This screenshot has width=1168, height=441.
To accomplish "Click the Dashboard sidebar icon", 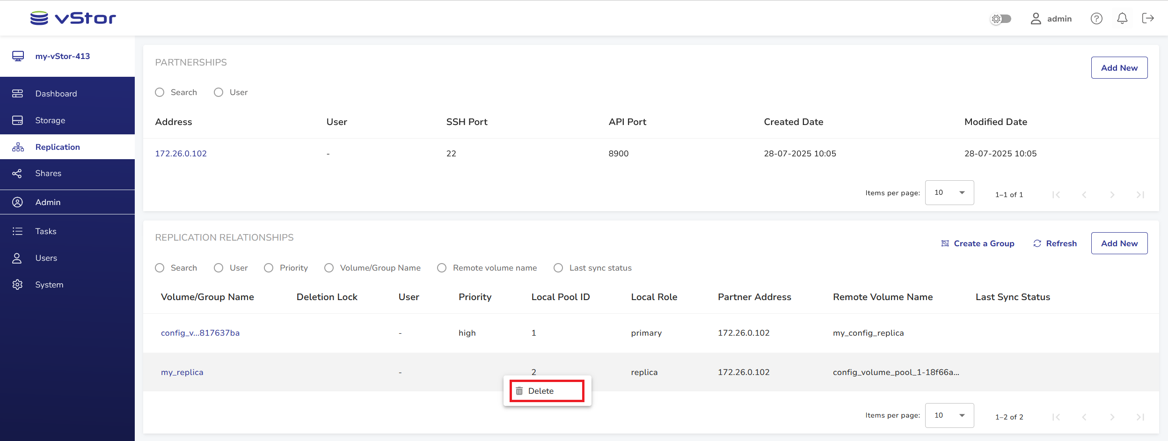I will 17,94.
